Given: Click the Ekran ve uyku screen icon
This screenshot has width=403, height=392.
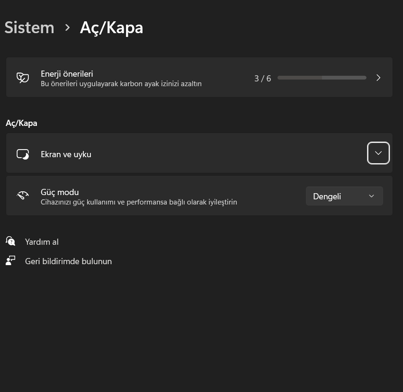Looking at the screenshot, I should (23, 154).
